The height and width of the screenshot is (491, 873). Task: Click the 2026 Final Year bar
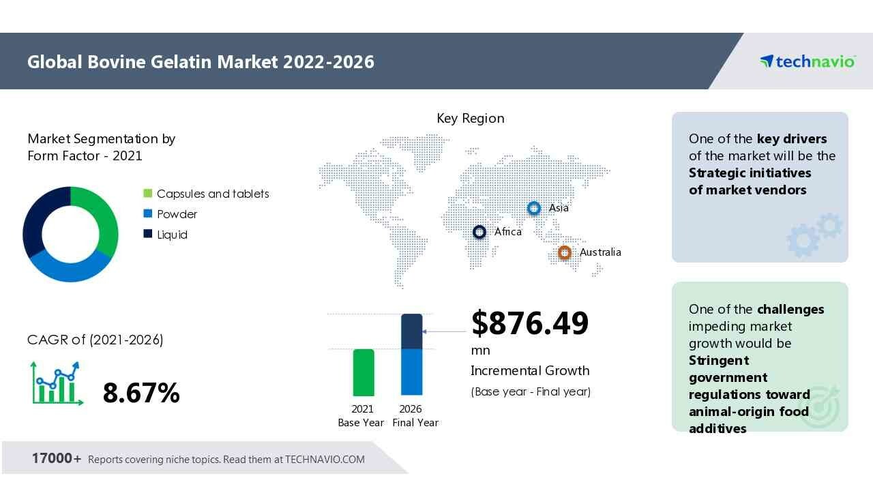point(411,355)
